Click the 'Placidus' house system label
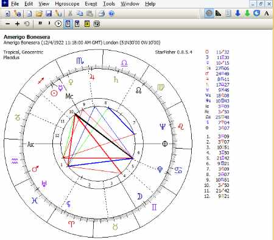Screen dimensions: 274x240 12,57
